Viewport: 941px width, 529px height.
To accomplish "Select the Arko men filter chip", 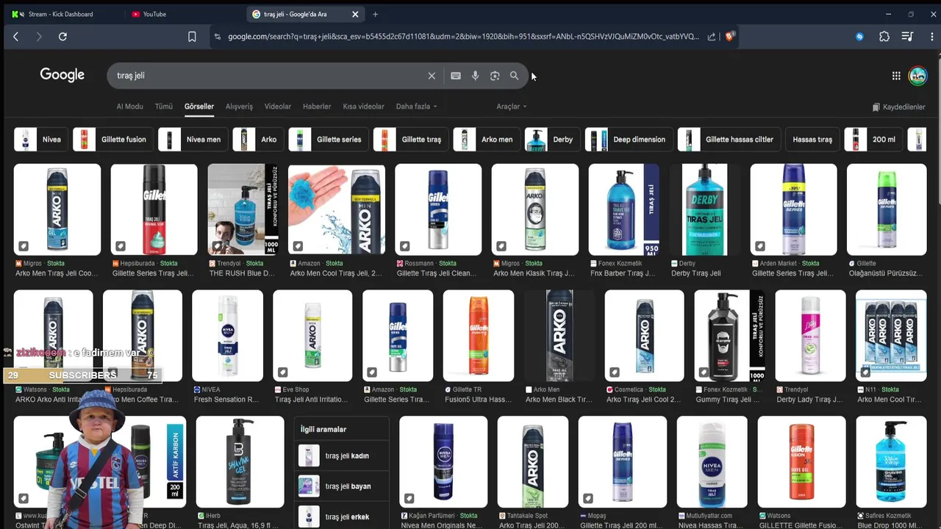I will click(487, 140).
